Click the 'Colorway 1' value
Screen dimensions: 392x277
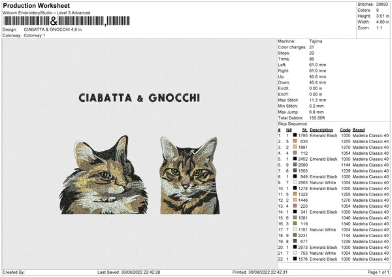coord(35,35)
